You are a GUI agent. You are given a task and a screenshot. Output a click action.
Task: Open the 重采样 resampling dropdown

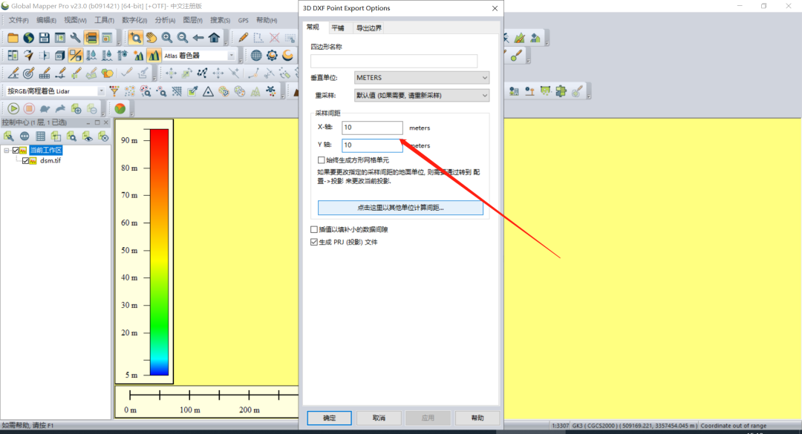(422, 96)
